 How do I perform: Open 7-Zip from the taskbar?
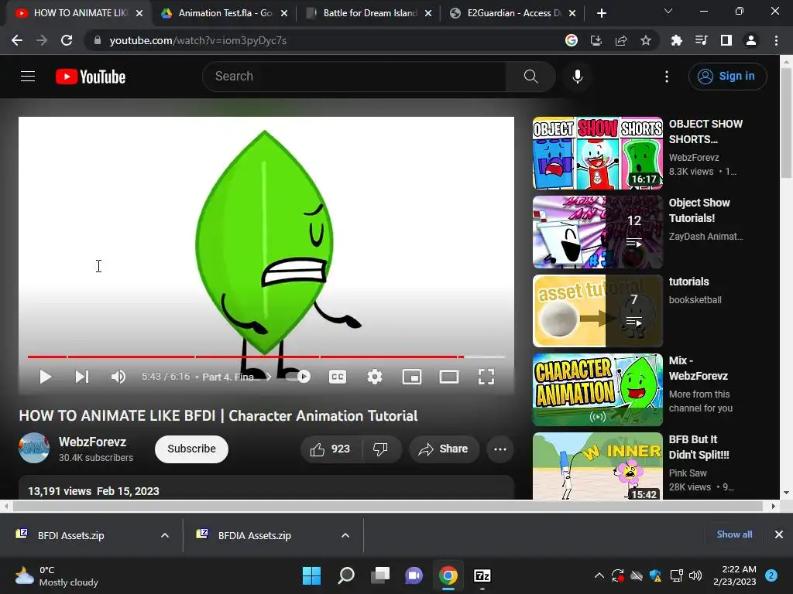tap(482, 575)
